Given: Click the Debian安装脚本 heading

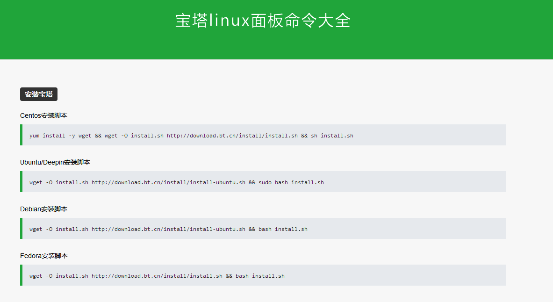Looking at the screenshot, I should pos(44,209).
